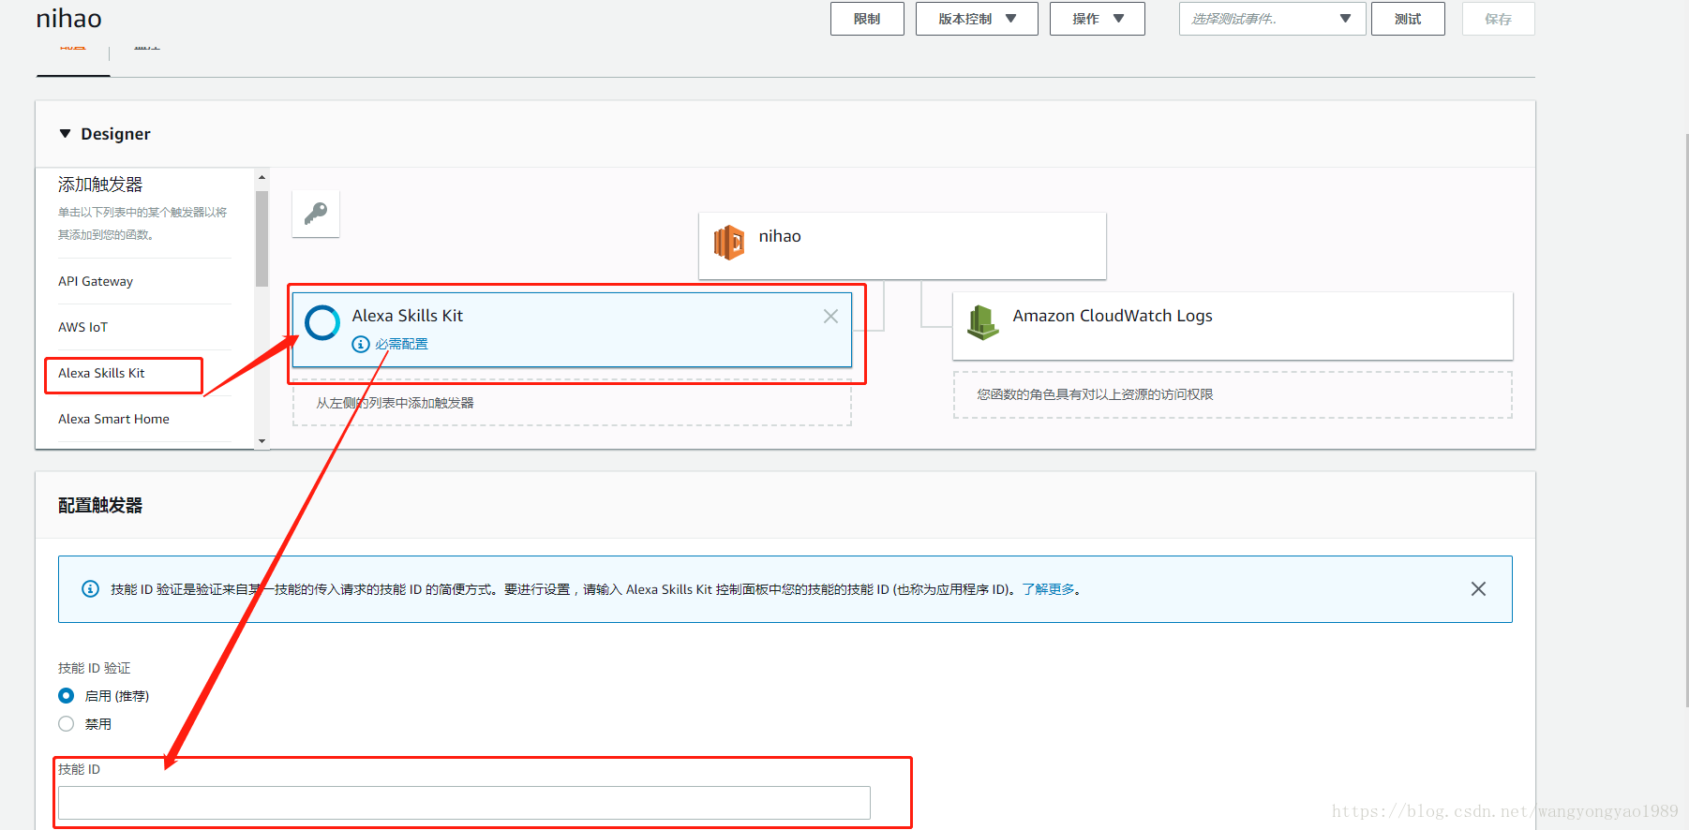
Task: Select the Amazon CloudWatch Logs card
Action: point(1233,326)
